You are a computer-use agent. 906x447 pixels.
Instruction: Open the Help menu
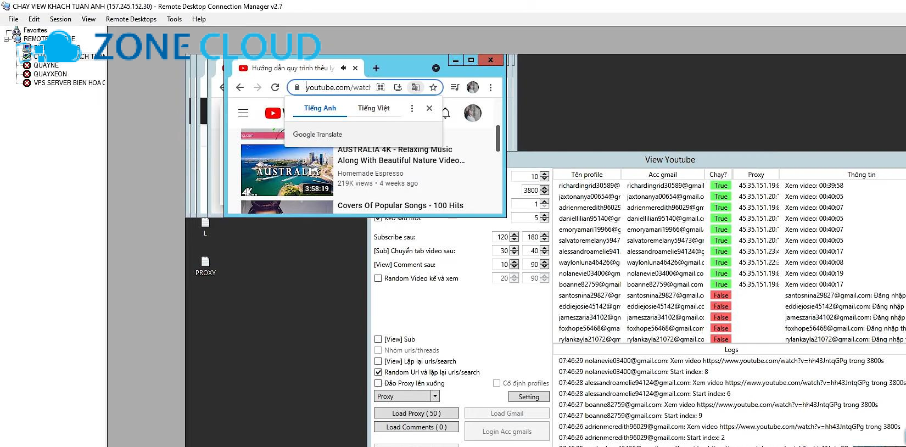tap(199, 19)
